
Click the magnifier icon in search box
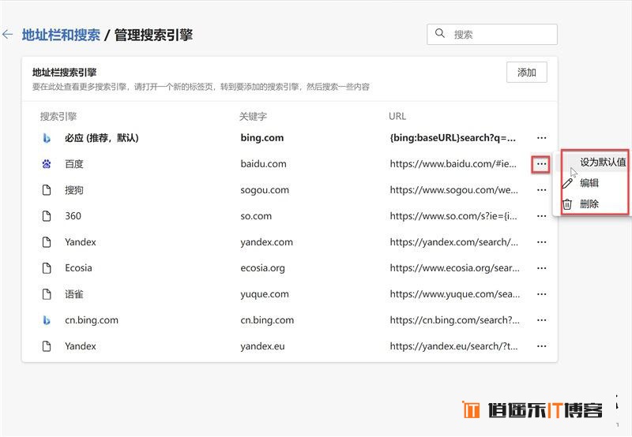coord(440,33)
